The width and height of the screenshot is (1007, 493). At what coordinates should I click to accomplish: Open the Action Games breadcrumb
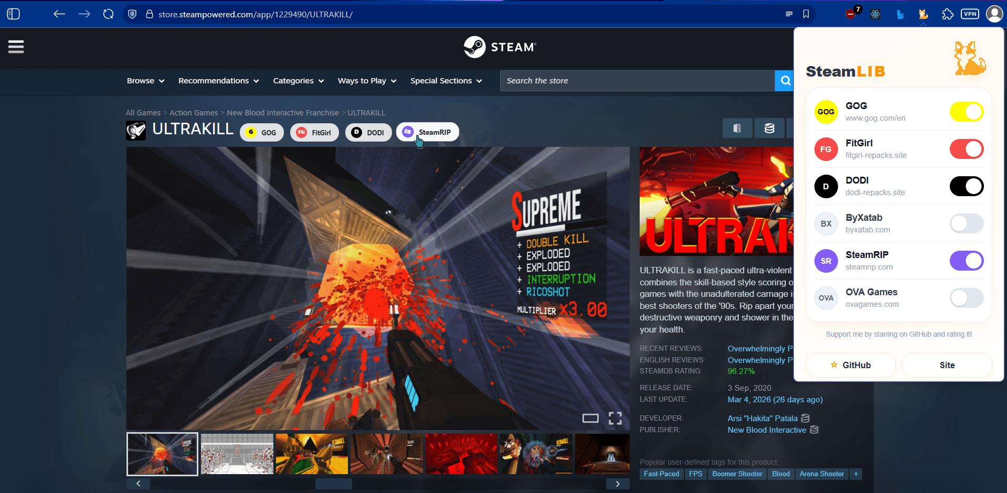[x=194, y=113]
